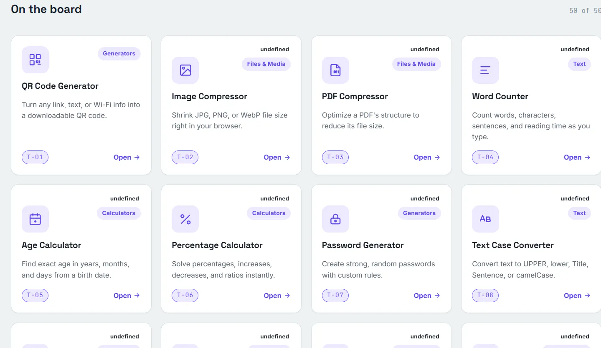Click the T-03 badge
The image size is (601, 348).
click(335, 157)
